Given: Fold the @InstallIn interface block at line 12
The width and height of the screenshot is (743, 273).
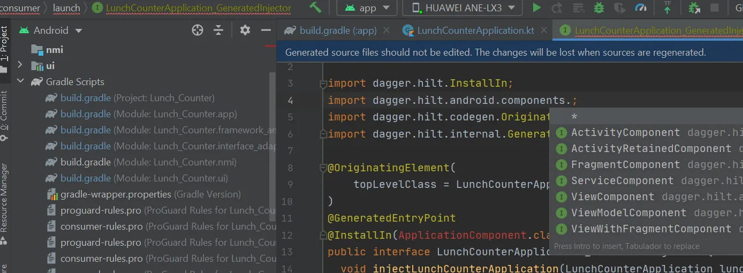Looking at the screenshot, I should (323, 236).
